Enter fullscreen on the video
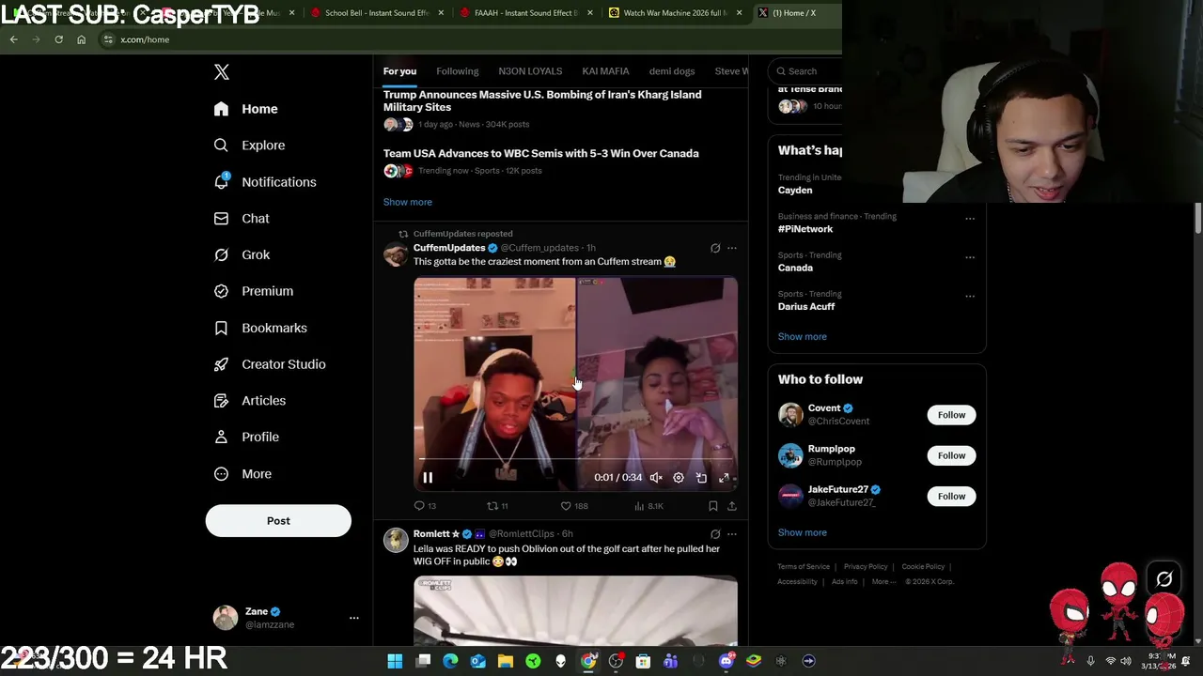The height and width of the screenshot is (676, 1203). 724,478
